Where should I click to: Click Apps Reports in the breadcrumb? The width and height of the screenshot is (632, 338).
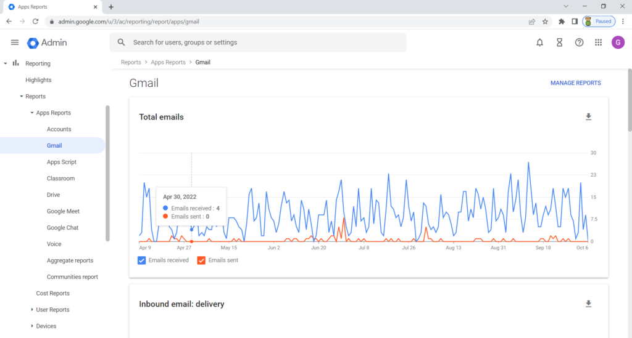[x=168, y=62]
